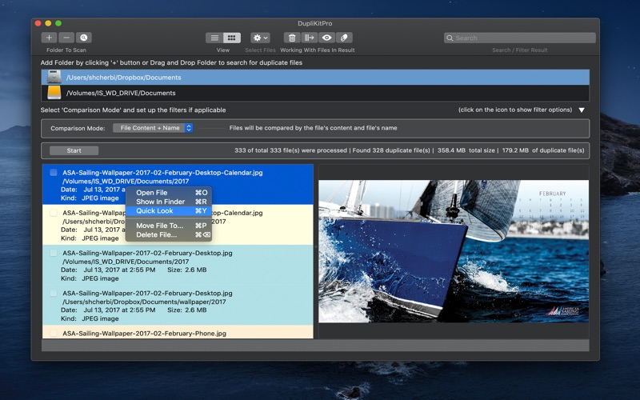Switch to list view mode
Screen dimensions: 640x400
click(x=214, y=38)
